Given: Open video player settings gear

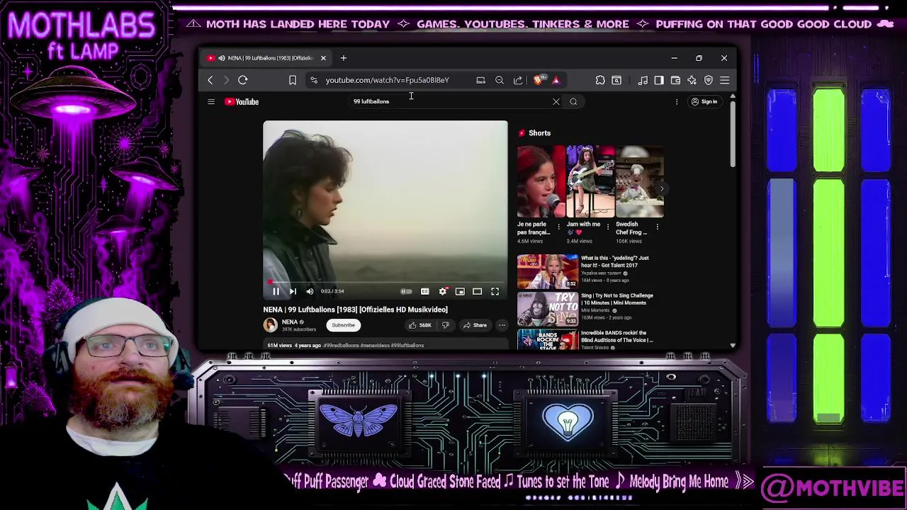Looking at the screenshot, I should pos(443,291).
